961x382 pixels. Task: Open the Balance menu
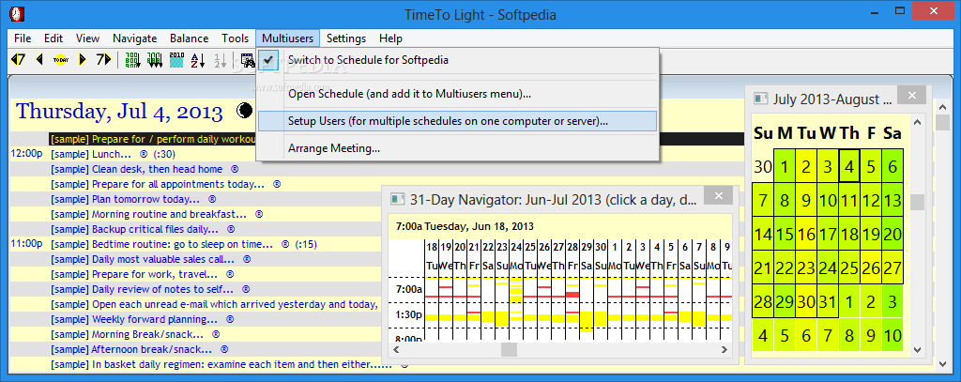pos(189,38)
